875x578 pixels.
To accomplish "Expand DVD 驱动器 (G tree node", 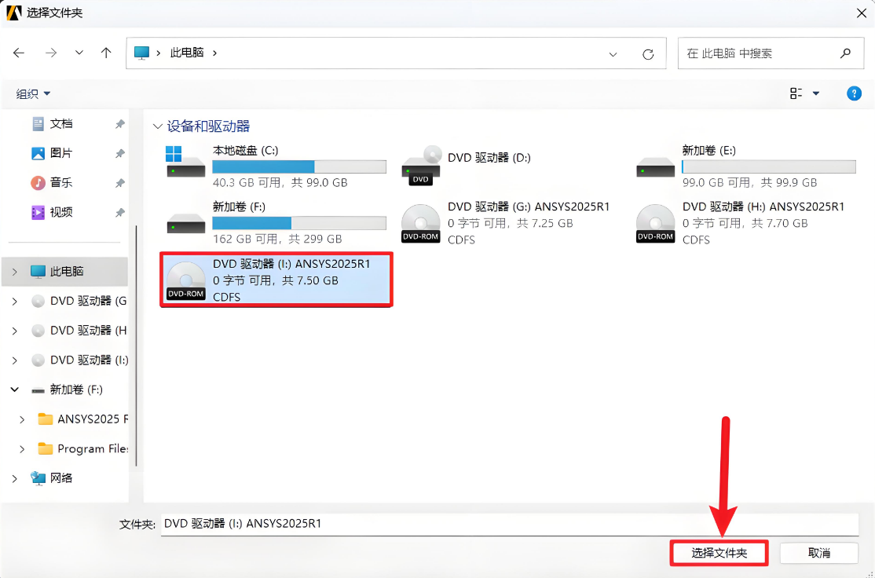I will click(14, 302).
